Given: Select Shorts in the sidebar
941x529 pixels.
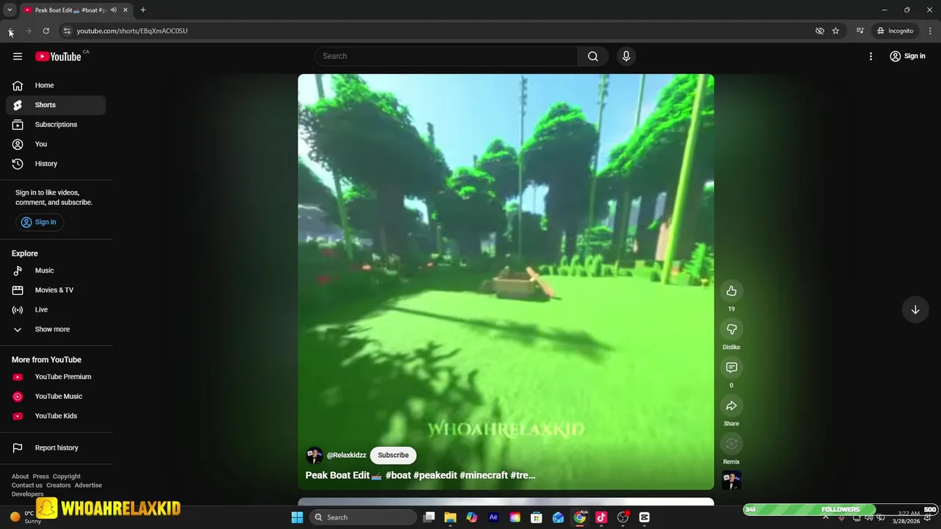Looking at the screenshot, I should 56,105.
